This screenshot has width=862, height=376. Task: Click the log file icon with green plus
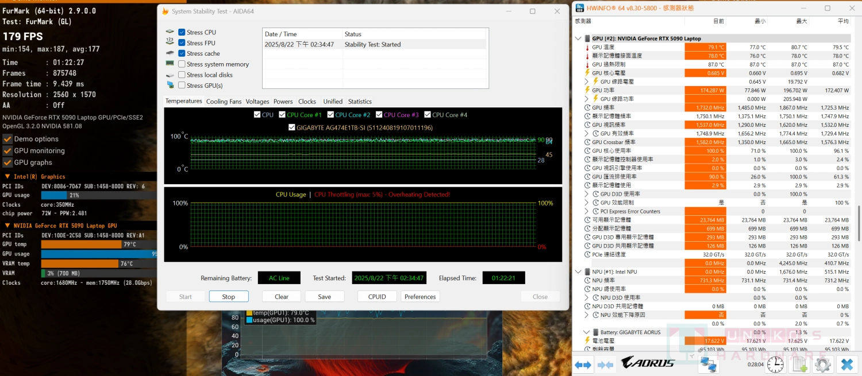800,364
